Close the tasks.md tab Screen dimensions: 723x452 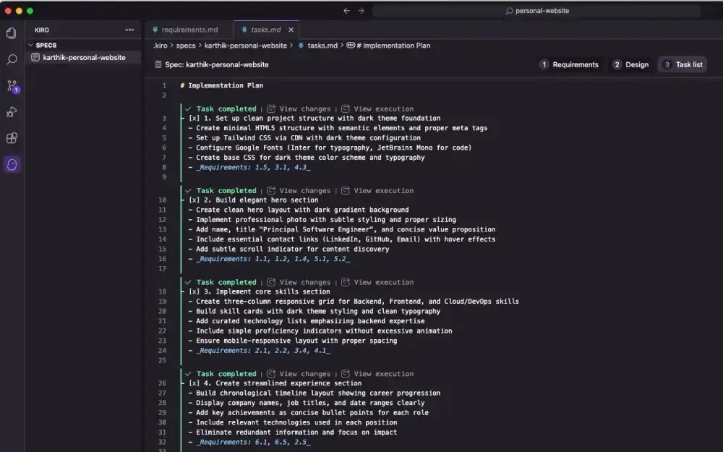291,30
